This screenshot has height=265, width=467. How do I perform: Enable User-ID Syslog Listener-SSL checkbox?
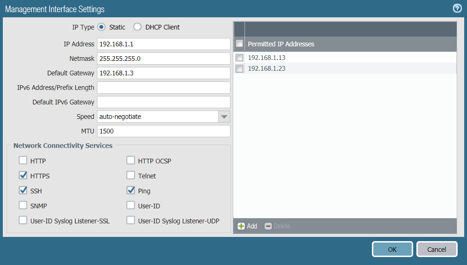click(23, 221)
